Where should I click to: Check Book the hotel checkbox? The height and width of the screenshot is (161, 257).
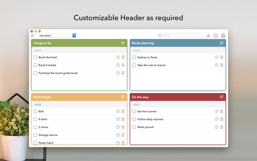point(35,57)
